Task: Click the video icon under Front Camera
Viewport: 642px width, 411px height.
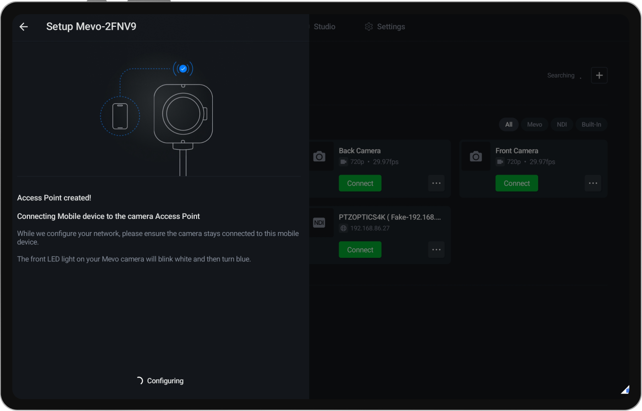Action: pyautogui.click(x=500, y=162)
